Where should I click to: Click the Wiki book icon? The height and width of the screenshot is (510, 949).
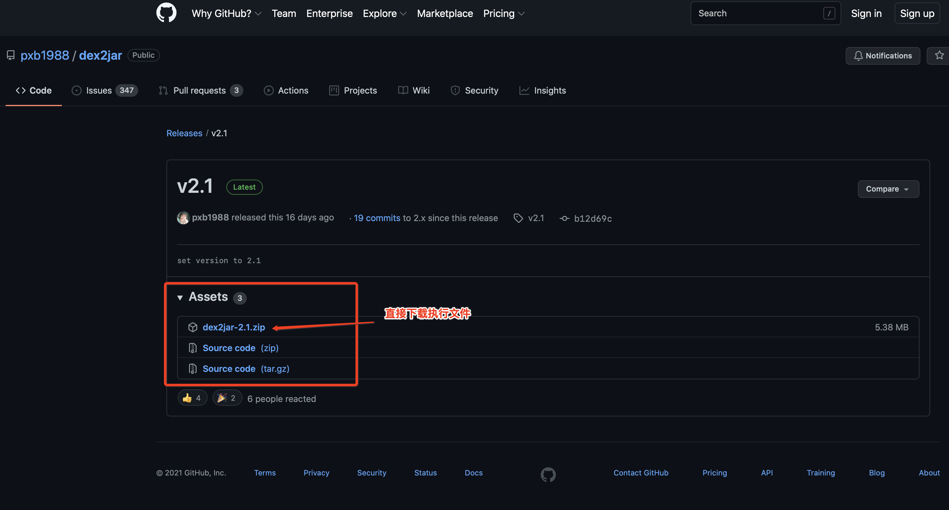click(x=402, y=90)
